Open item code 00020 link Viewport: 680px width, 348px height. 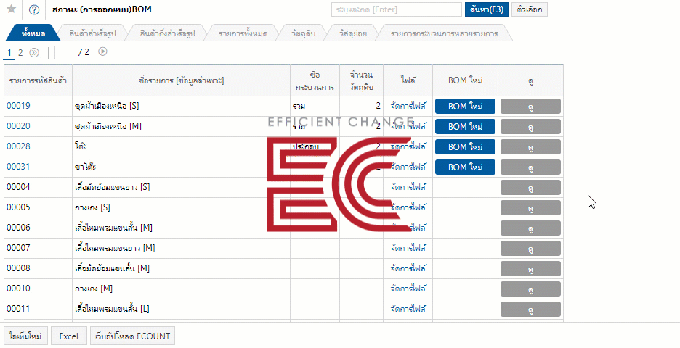click(18, 126)
